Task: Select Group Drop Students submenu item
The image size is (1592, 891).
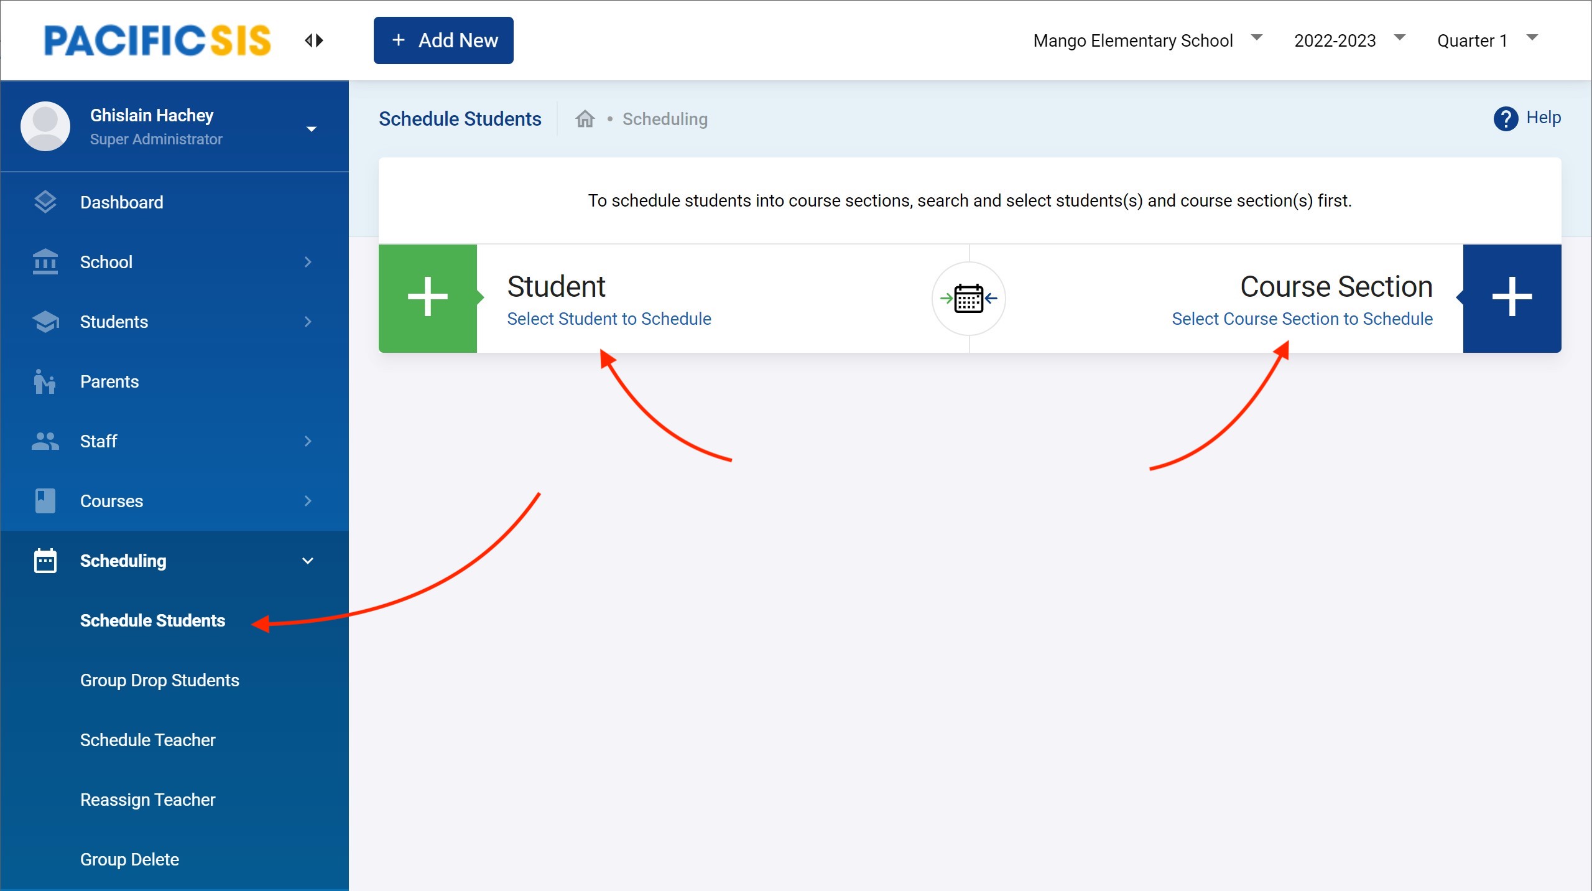Action: click(x=160, y=680)
